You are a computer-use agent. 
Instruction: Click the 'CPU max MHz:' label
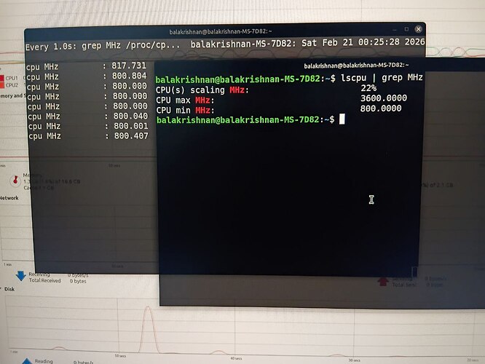(x=185, y=100)
